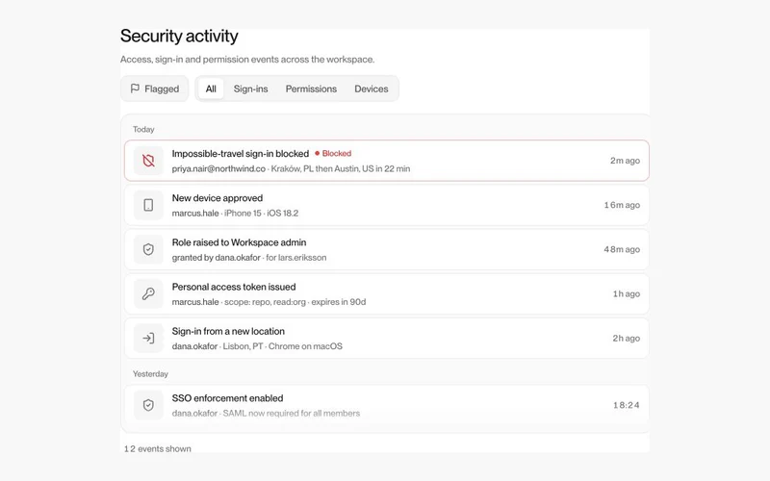The image size is (770, 481).
Task: Click the sign-in arrow icon for new location
Action: coord(148,339)
